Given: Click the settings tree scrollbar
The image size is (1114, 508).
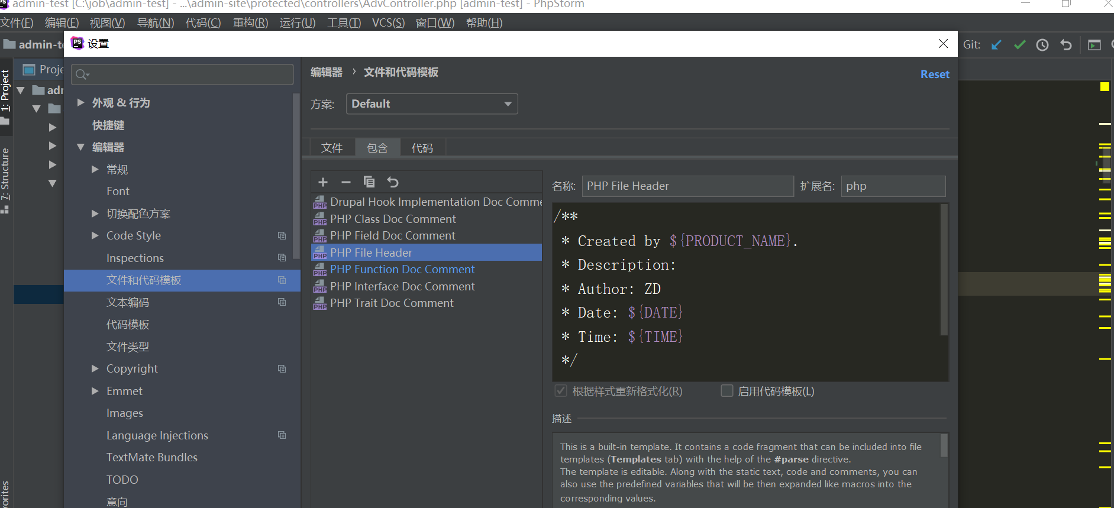Looking at the screenshot, I should point(296,176).
